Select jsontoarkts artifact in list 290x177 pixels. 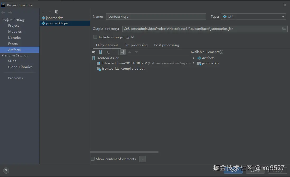[x=65, y=18]
